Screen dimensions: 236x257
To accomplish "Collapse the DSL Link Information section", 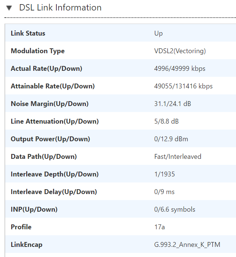I will coord(9,8).
